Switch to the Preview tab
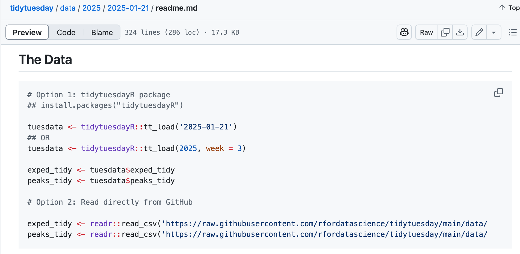 27,32
